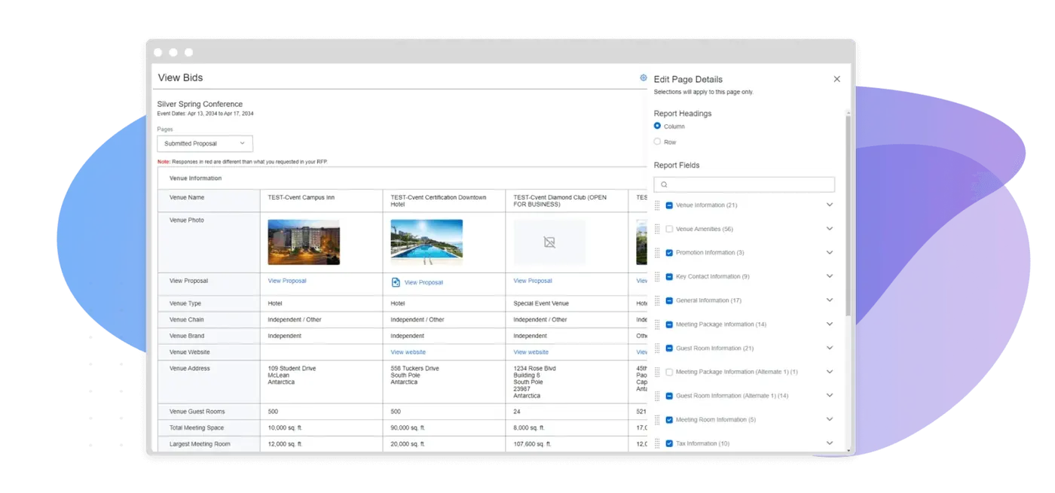Grab the drag handle for Meeting Room Information

coord(657,420)
